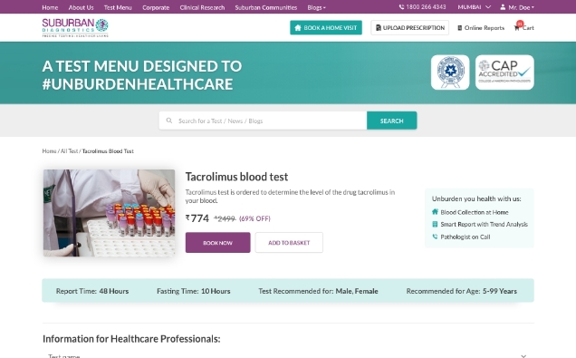Click the Tacrolimus test tube thumbnail image

pos(109,213)
